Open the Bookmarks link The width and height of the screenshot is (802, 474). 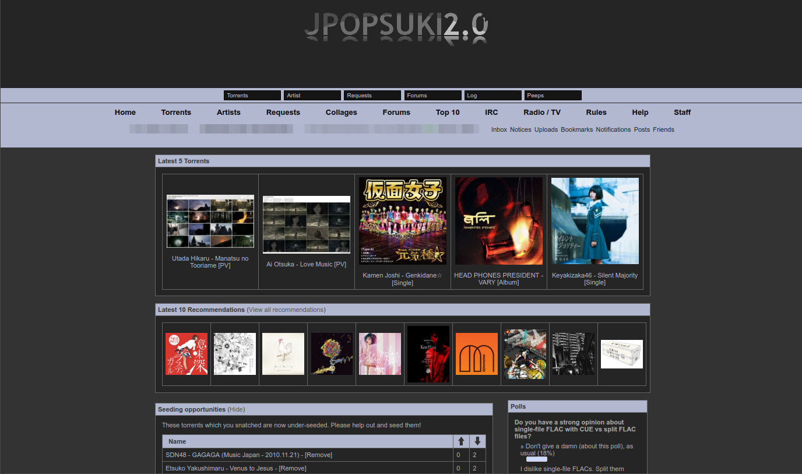click(577, 129)
